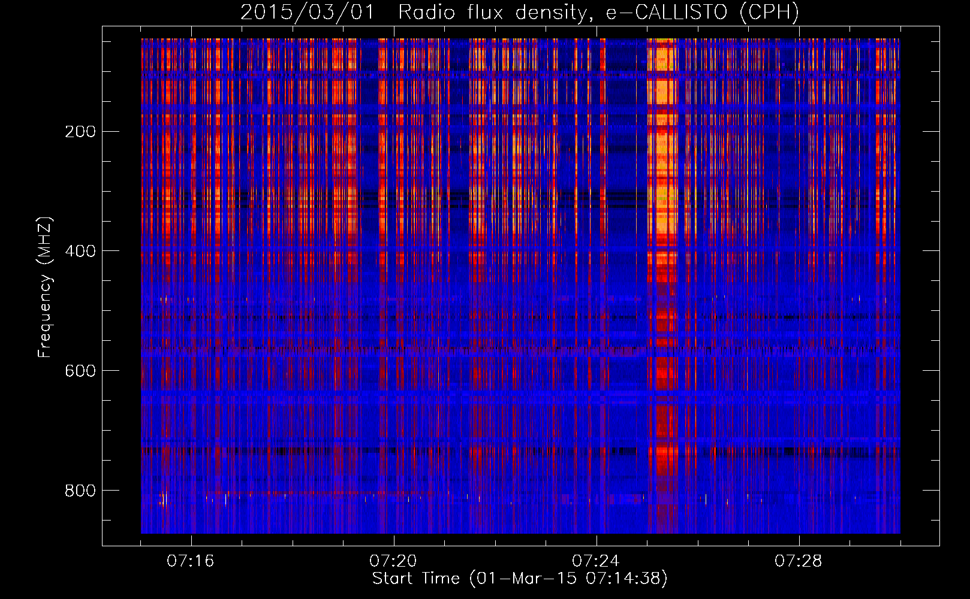Click the 07:28 time tick label
Image resolution: width=970 pixels, height=599 pixels.
[x=798, y=561]
